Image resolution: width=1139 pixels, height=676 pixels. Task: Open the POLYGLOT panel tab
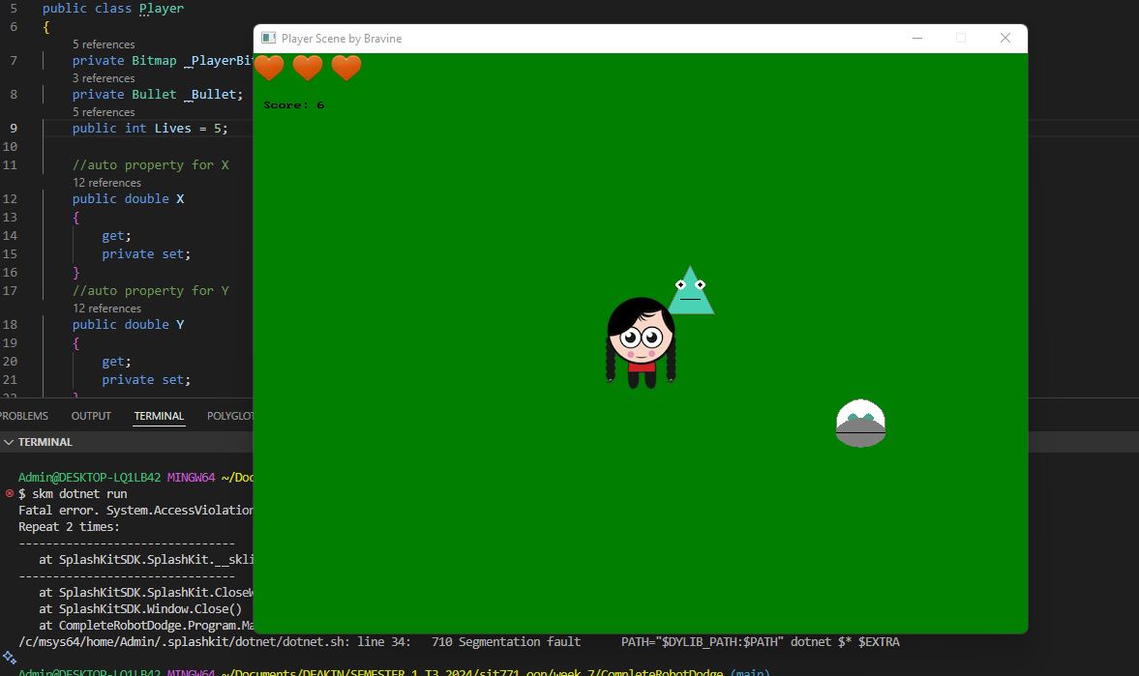(229, 416)
